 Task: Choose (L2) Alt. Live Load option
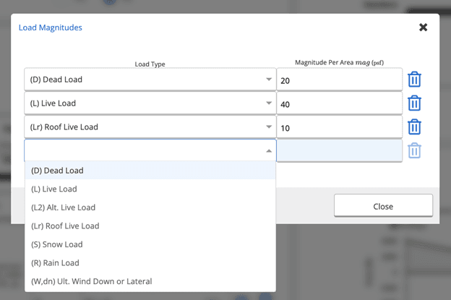tap(150, 207)
